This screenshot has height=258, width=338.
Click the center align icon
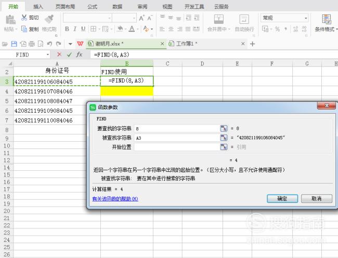171,29
